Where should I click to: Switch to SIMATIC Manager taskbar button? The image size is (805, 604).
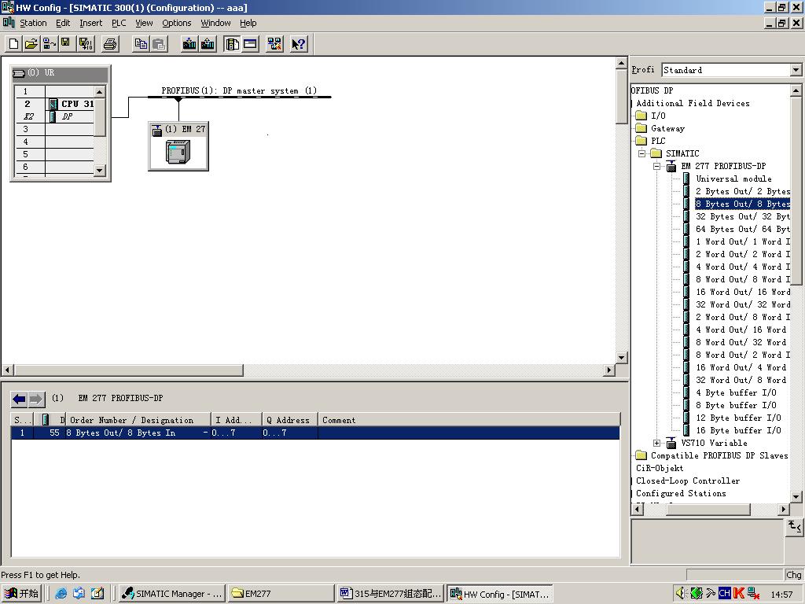(x=171, y=594)
